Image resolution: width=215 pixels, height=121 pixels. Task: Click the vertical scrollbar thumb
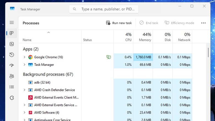click(208, 52)
